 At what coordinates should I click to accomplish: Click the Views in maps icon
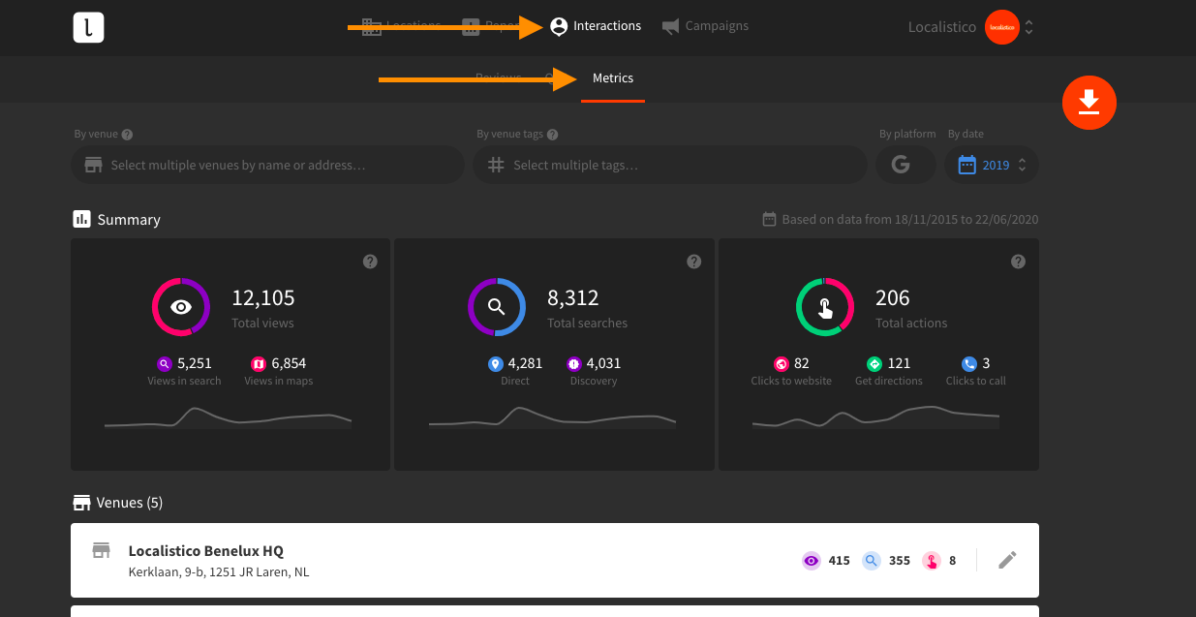pyautogui.click(x=259, y=364)
